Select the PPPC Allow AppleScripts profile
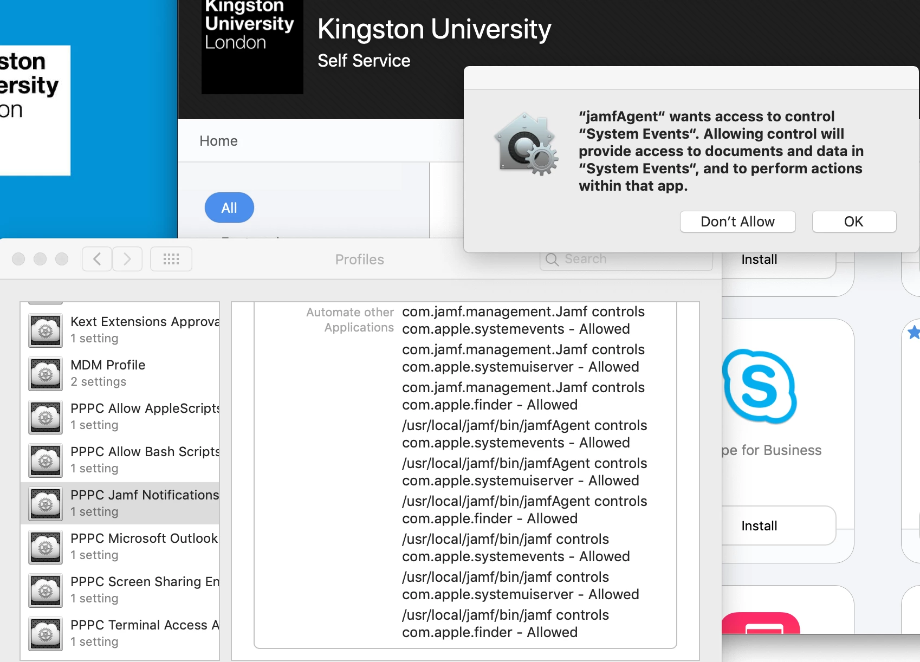The image size is (920, 662). (120, 417)
